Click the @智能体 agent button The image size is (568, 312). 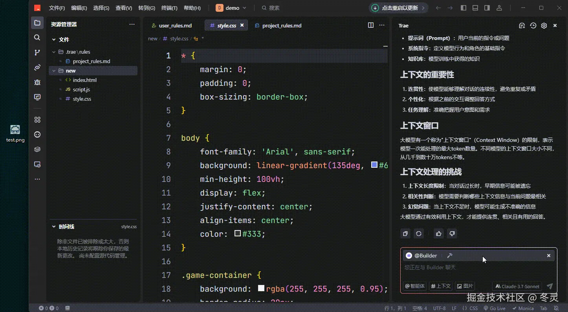[415, 286]
